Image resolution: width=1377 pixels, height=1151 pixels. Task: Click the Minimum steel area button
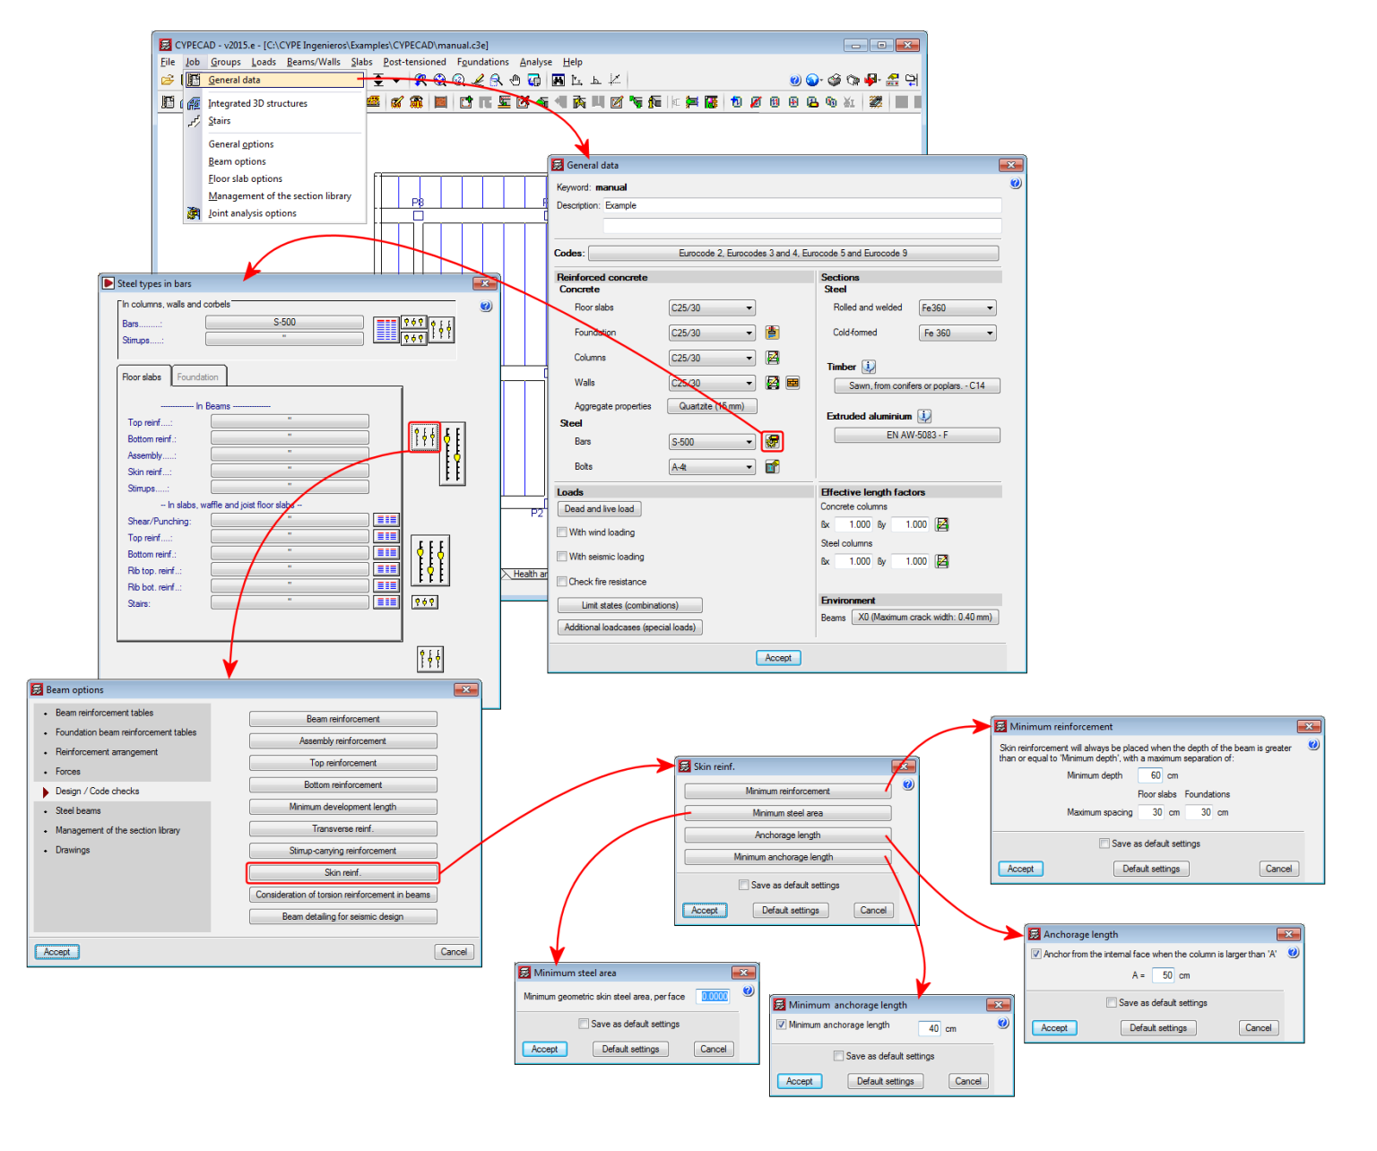click(788, 813)
